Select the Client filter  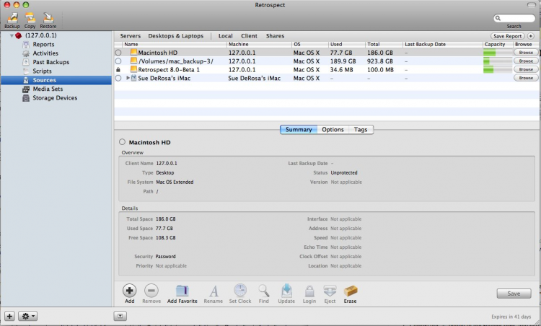[x=249, y=36]
